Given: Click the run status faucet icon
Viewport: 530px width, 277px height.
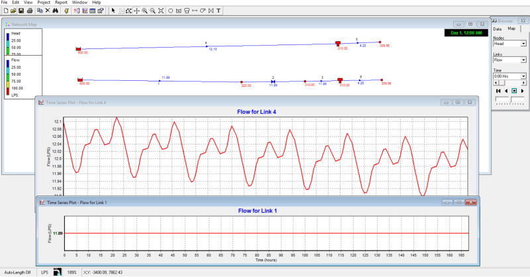Looking at the screenshot, I should point(58,272).
